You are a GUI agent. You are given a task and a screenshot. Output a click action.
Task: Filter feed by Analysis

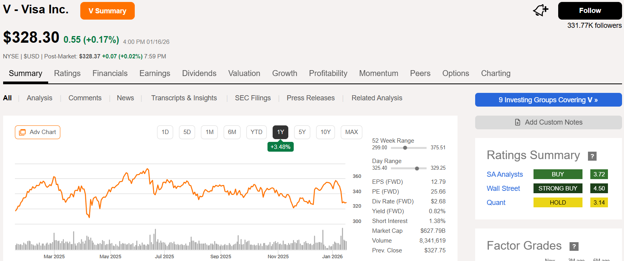pyautogui.click(x=40, y=98)
